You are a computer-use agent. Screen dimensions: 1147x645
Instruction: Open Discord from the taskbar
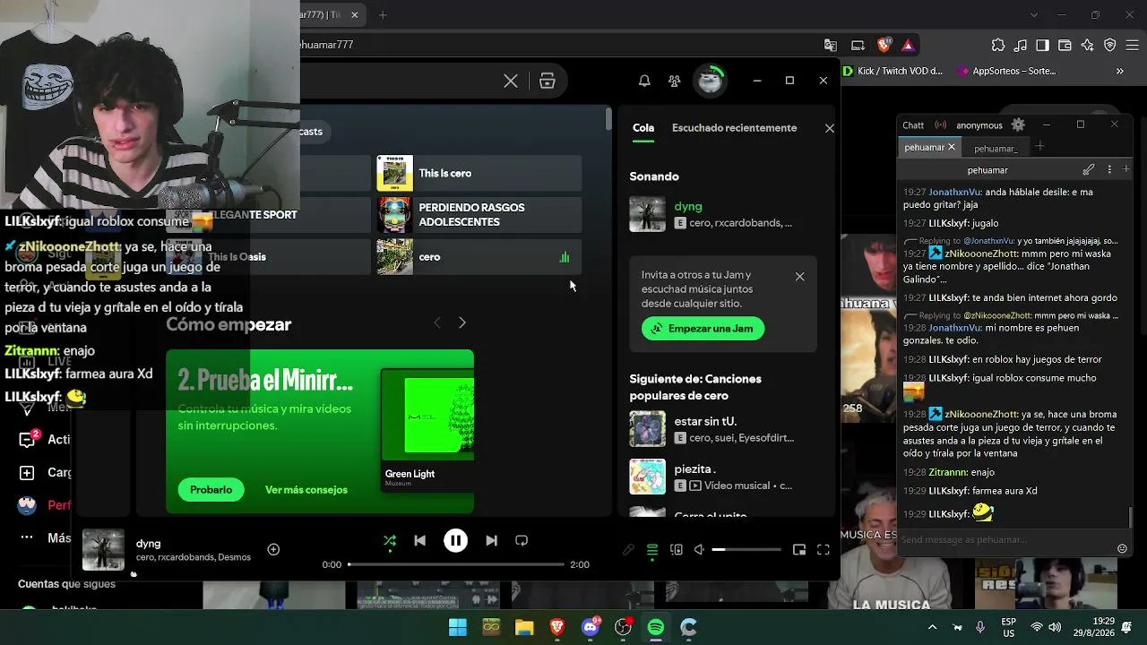pyautogui.click(x=590, y=627)
